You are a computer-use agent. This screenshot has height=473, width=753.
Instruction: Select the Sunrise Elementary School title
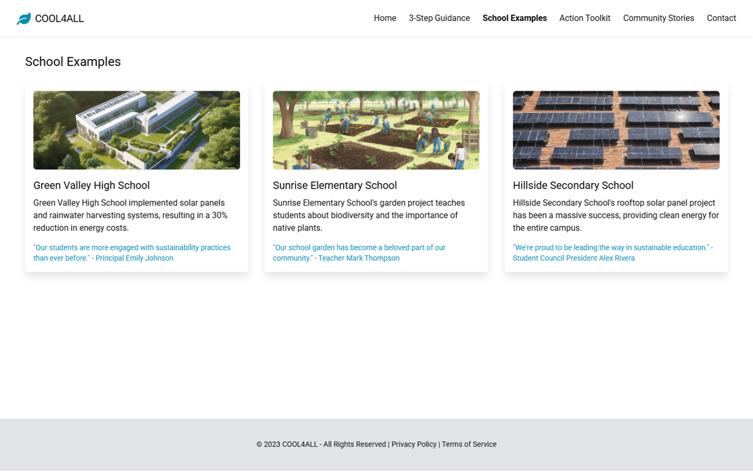pos(334,185)
